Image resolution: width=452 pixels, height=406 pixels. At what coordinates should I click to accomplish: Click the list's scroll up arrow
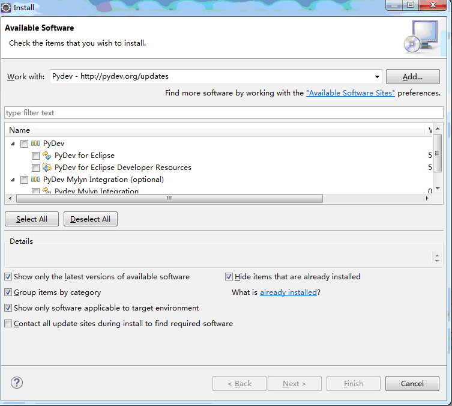point(438,129)
